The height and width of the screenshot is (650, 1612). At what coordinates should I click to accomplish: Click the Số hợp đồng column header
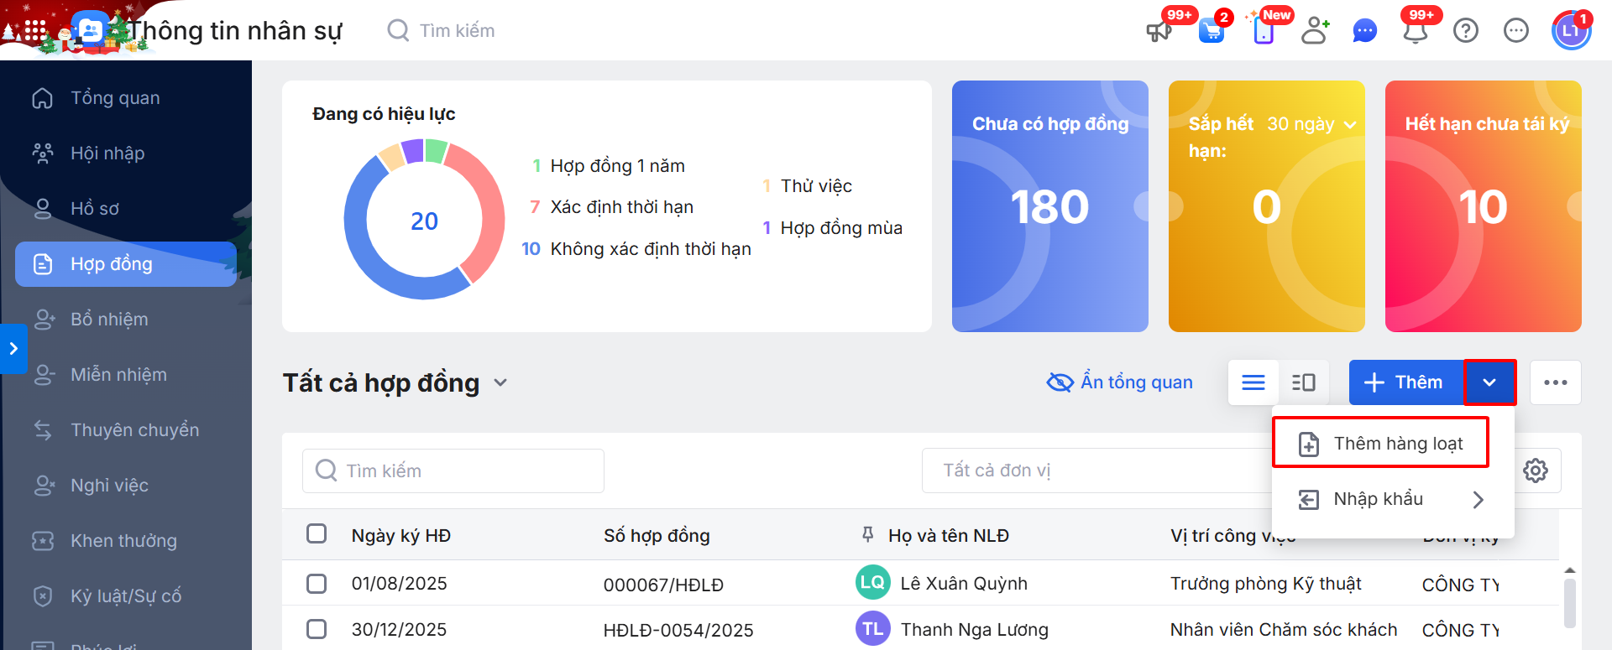657,535
